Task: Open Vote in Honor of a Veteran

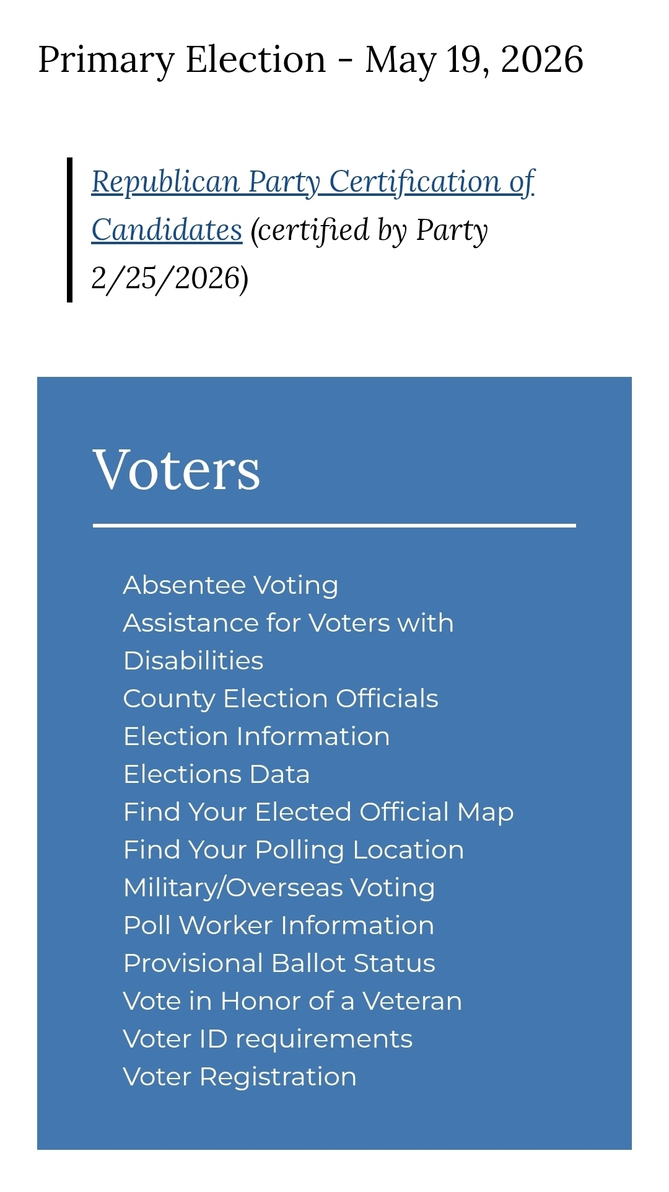Action: 292,1001
